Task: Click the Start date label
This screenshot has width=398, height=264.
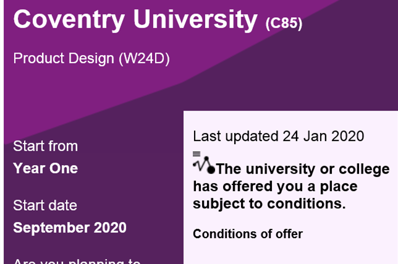Action: [x=45, y=205]
